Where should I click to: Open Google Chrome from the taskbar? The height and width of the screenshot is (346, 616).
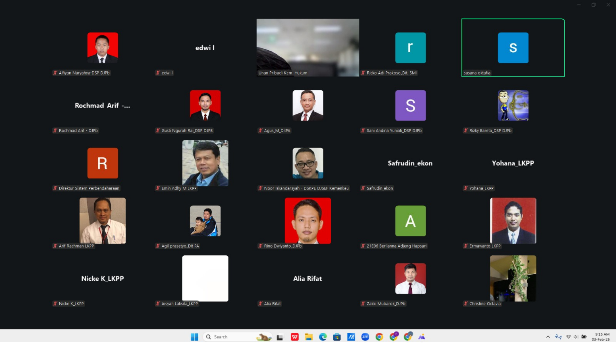pos(379,337)
